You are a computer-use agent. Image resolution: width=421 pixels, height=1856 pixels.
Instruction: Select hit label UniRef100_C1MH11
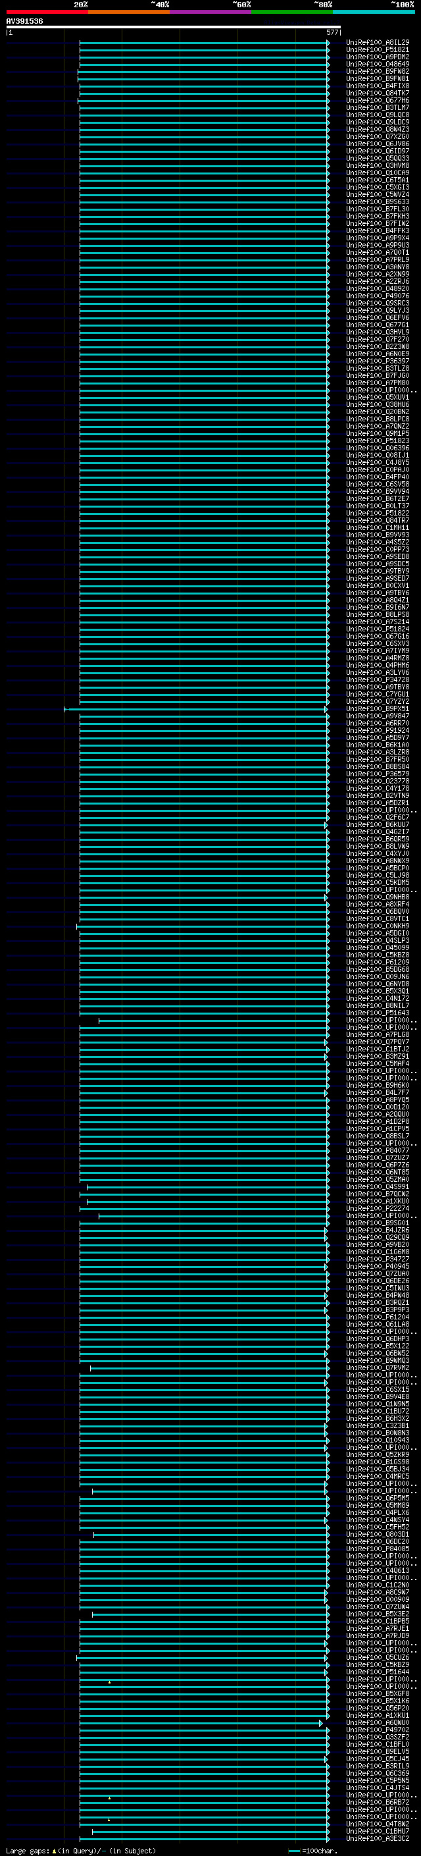coord(378,528)
